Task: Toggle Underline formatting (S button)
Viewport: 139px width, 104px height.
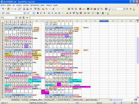Action: pos(44,13)
